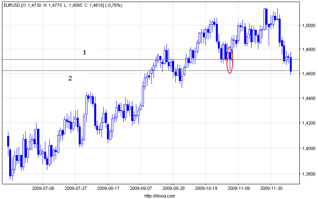Click the 2009-11-30 date label
318x199 pixels.
[x=271, y=188]
